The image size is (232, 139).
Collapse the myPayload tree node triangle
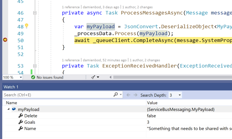[8, 109]
